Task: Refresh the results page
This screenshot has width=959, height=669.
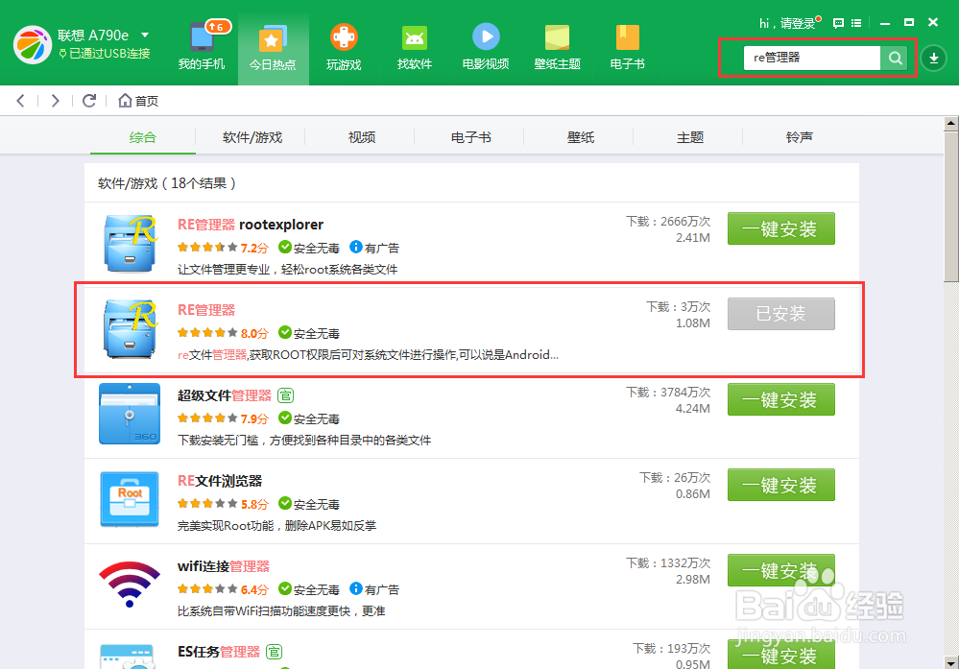Action: tap(89, 100)
